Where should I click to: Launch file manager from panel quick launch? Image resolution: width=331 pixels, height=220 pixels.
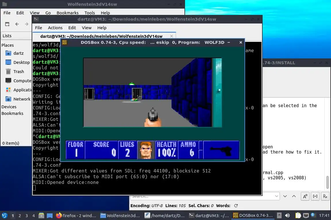[41, 216]
